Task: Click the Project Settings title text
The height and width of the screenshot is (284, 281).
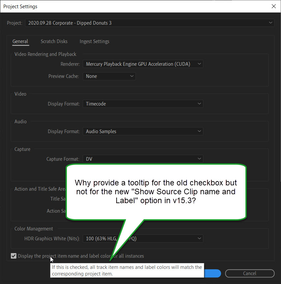Action: (x=20, y=7)
